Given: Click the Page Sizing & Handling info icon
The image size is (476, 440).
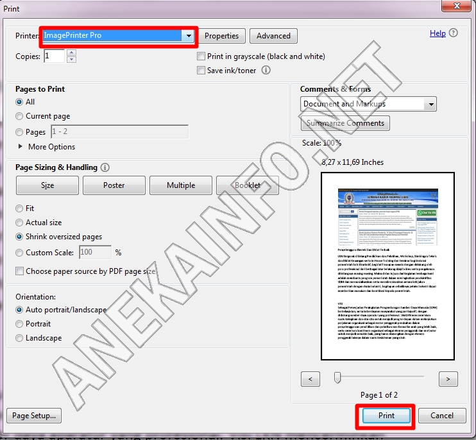Looking at the screenshot, I should [105, 167].
